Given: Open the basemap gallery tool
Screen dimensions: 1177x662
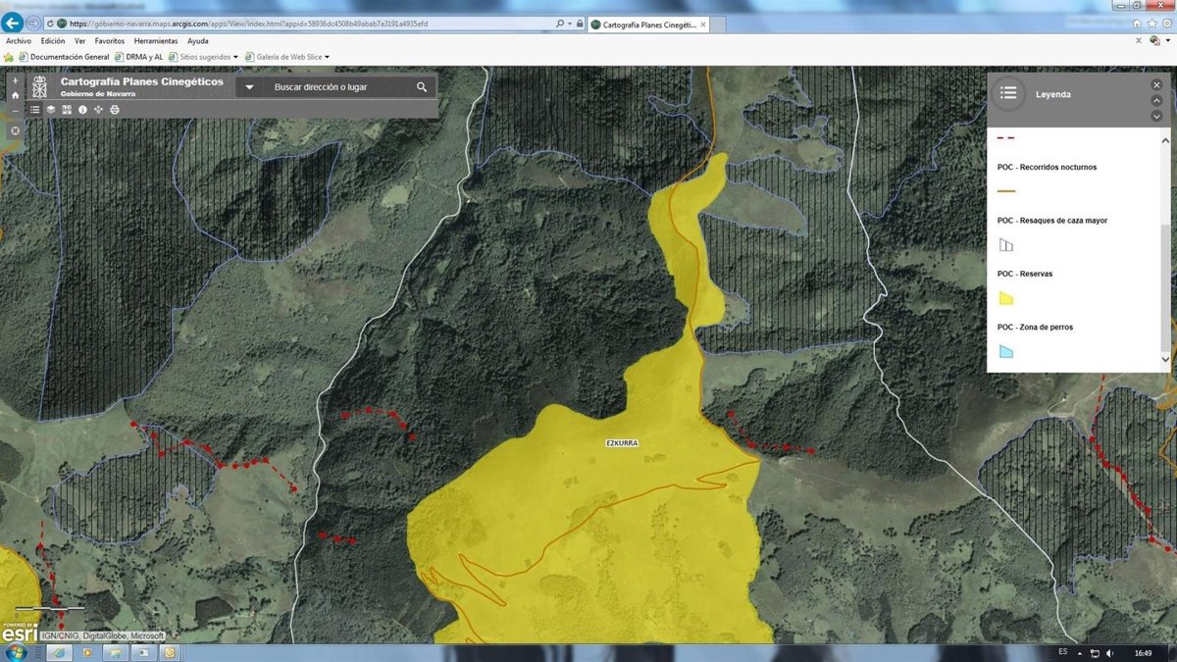Looking at the screenshot, I should click(67, 110).
